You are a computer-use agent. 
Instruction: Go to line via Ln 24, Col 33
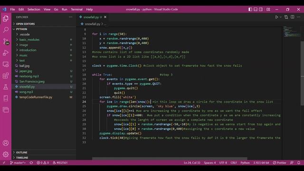click(x=192, y=162)
